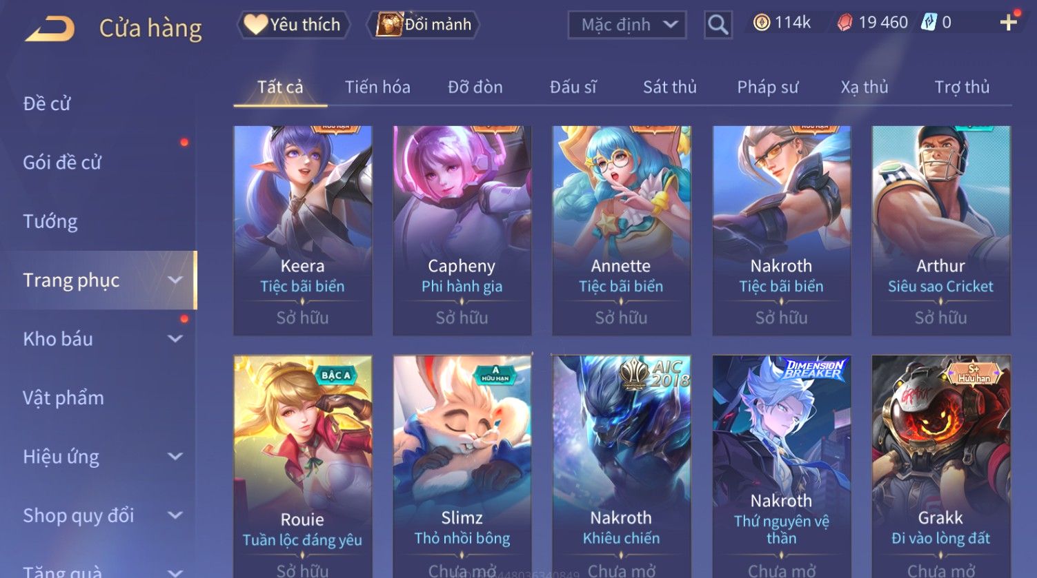The width and height of the screenshot is (1037, 578).
Task: Select Keera Tiệc bãi biển skin card
Action: click(x=302, y=230)
